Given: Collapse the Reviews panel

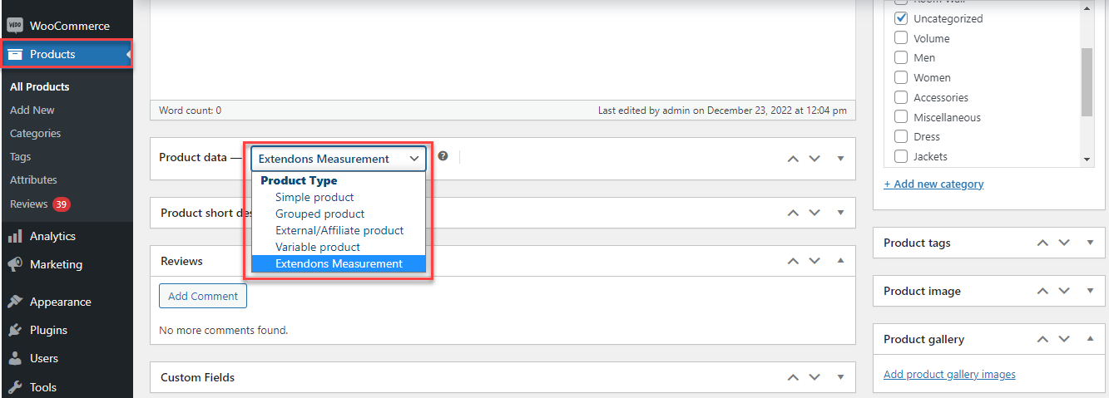Looking at the screenshot, I should (x=840, y=261).
